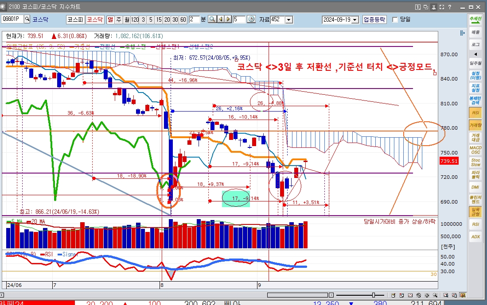This screenshot has height=305, width=487.
Task: Click the 업종등락 button
Action: point(374,19)
